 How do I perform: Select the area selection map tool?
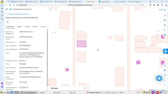[165, 25]
